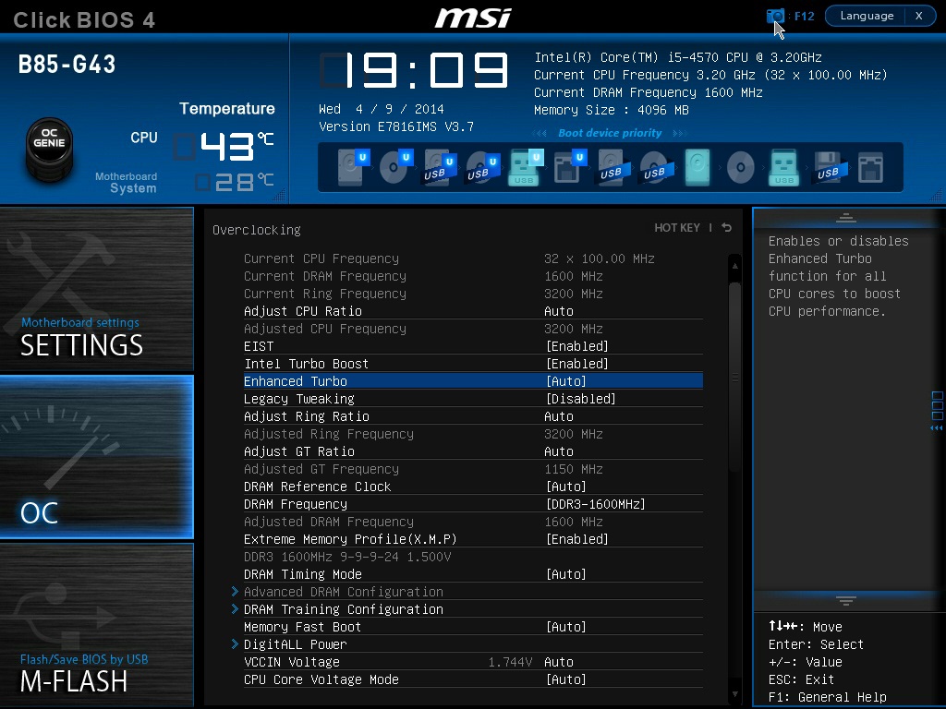Pick the legacy USB CD/DVD boot icon
This screenshot has height=709, width=946.
[655, 167]
